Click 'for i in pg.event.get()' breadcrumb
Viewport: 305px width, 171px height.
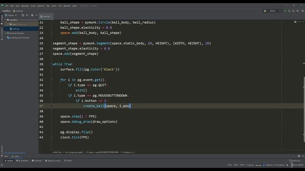pyautogui.click(x=74, y=152)
